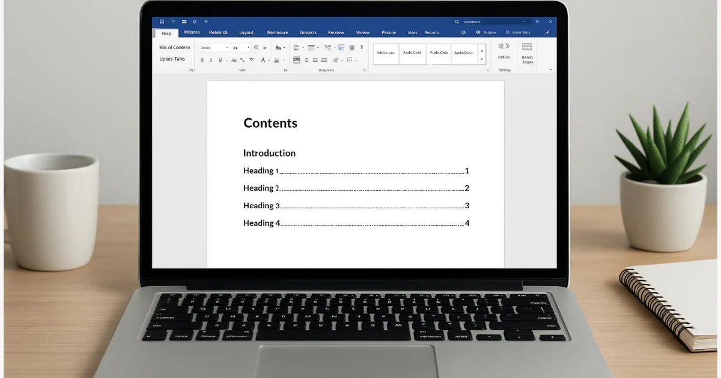Collapse the ribbon with bottom-right arrow

pyautogui.click(x=551, y=70)
